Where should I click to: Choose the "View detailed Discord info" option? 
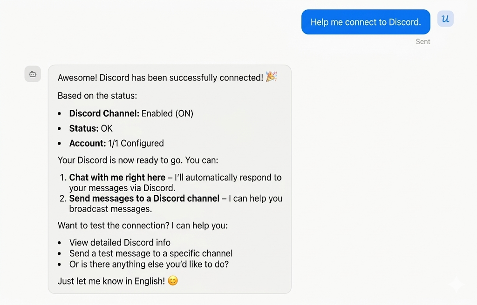pyautogui.click(x=120, y=243)
